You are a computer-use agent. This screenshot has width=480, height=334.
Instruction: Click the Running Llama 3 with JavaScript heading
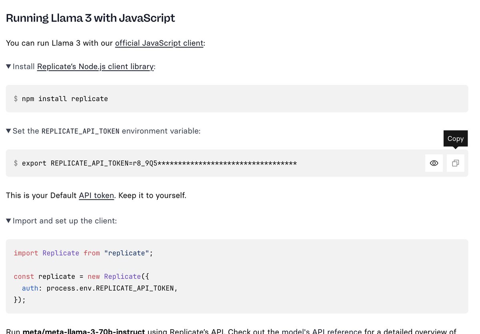point(90,18)
